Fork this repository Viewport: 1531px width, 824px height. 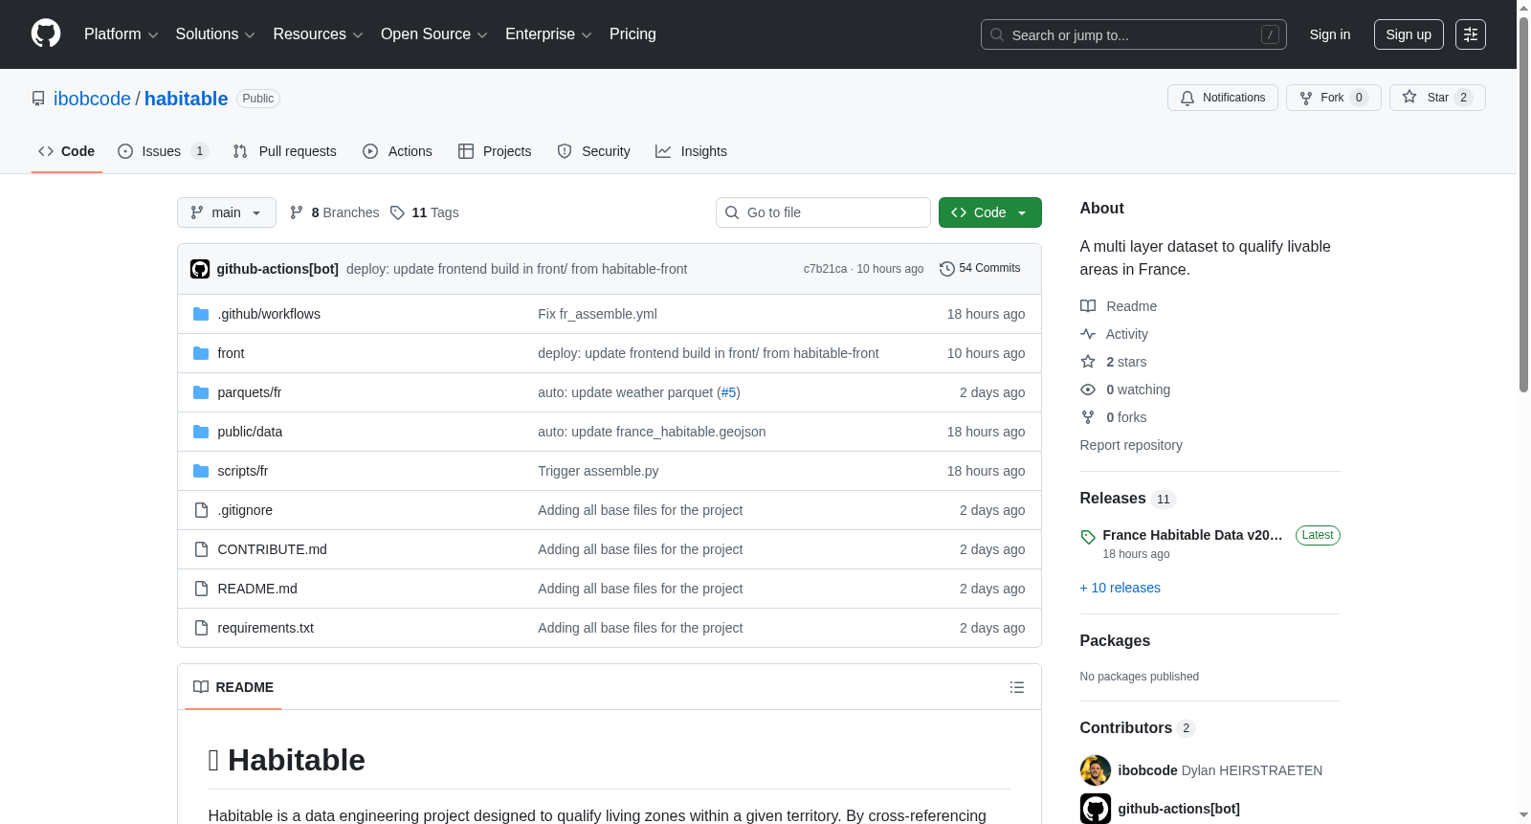(x=1334, y=98)
